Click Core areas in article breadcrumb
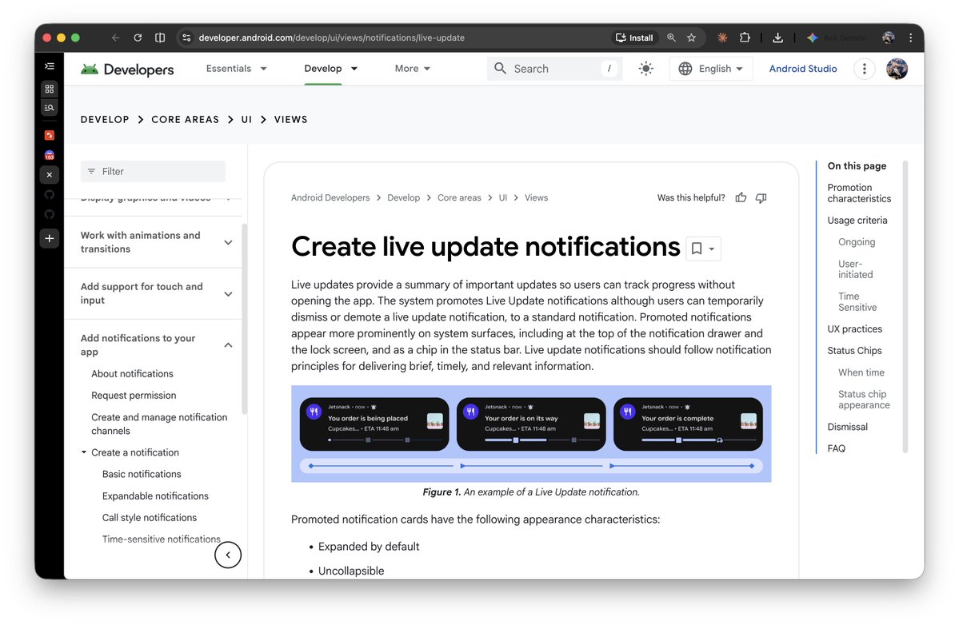 [x=459, y=198]
